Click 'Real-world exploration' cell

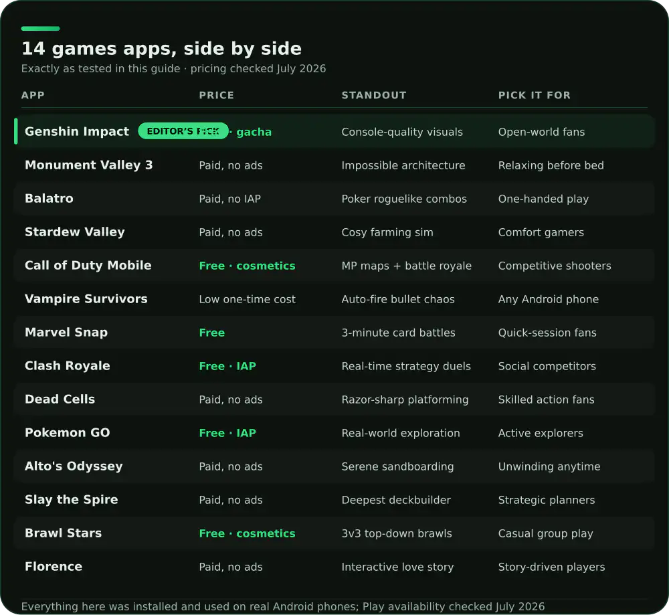point(401,433)
